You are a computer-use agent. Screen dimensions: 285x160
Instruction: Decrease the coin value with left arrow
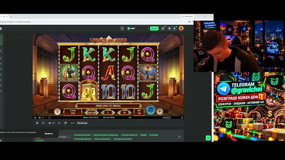[x=86, y=113]
